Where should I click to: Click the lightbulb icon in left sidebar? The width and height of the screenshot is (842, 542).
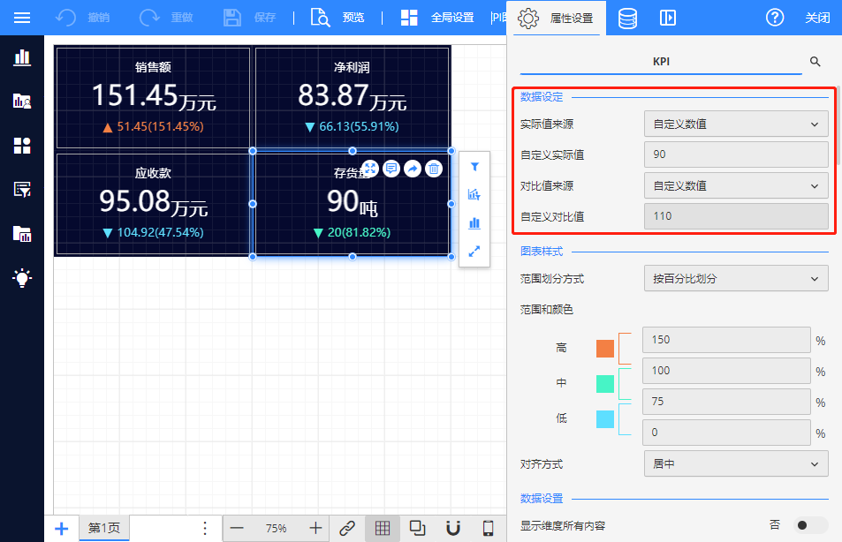tap(22, 278)
